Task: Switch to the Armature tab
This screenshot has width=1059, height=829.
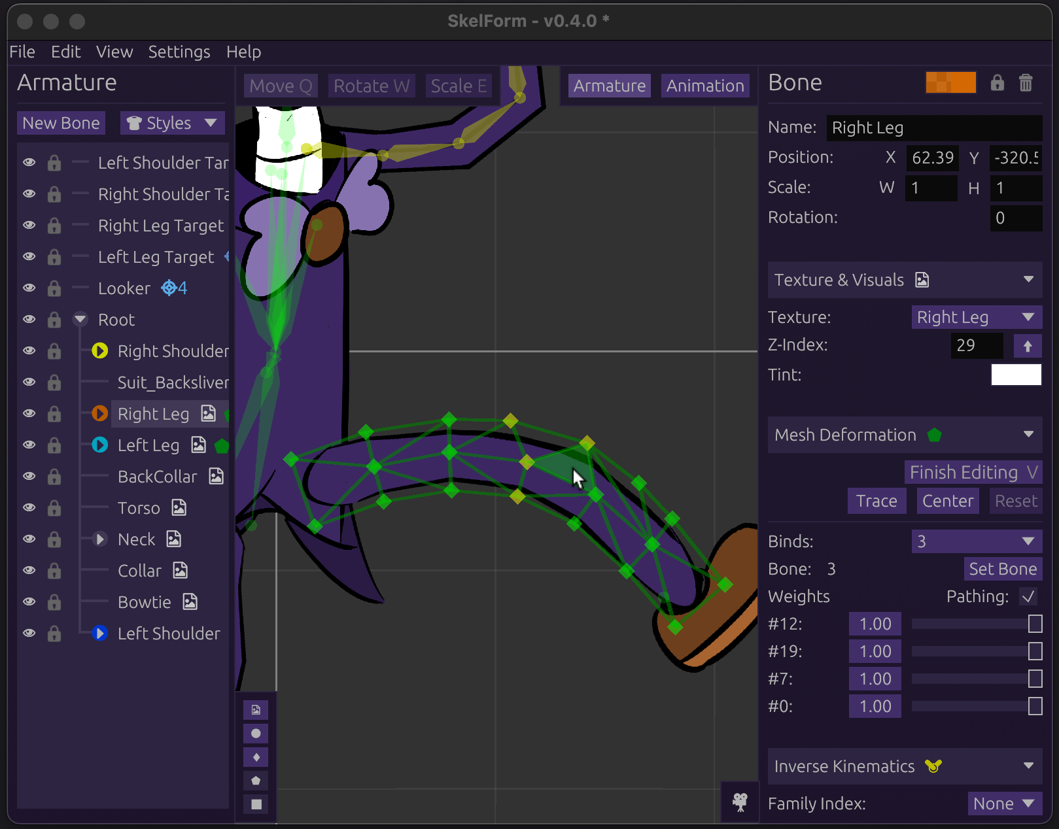Action: [610, 86]
